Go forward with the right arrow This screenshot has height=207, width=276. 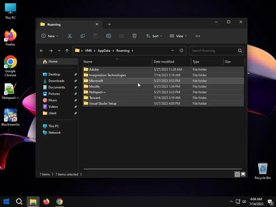tap(51, 51)
